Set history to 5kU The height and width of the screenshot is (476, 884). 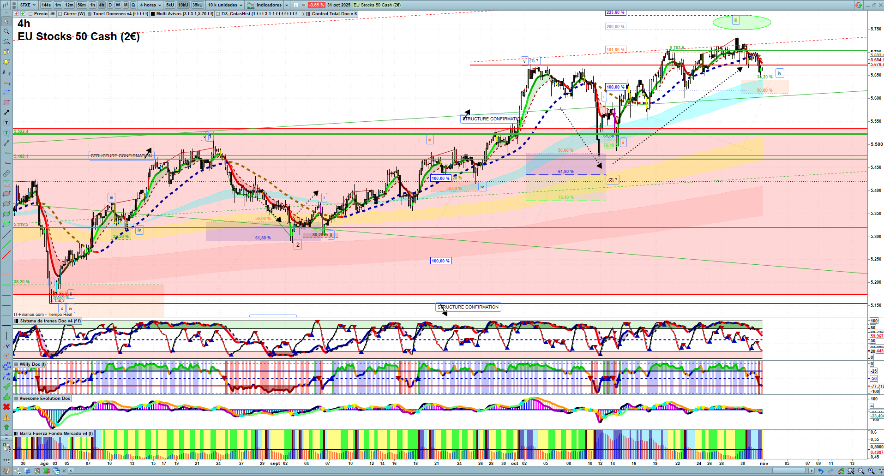[x=170, y=5]
